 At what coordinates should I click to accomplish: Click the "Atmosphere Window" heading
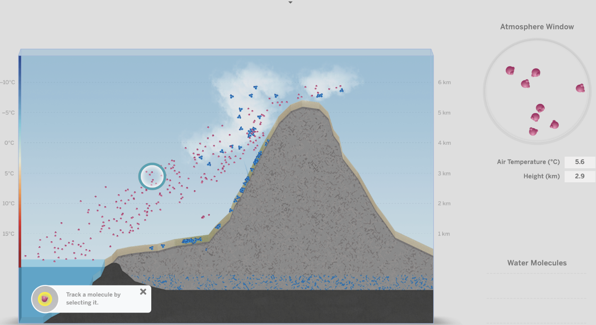537,27
